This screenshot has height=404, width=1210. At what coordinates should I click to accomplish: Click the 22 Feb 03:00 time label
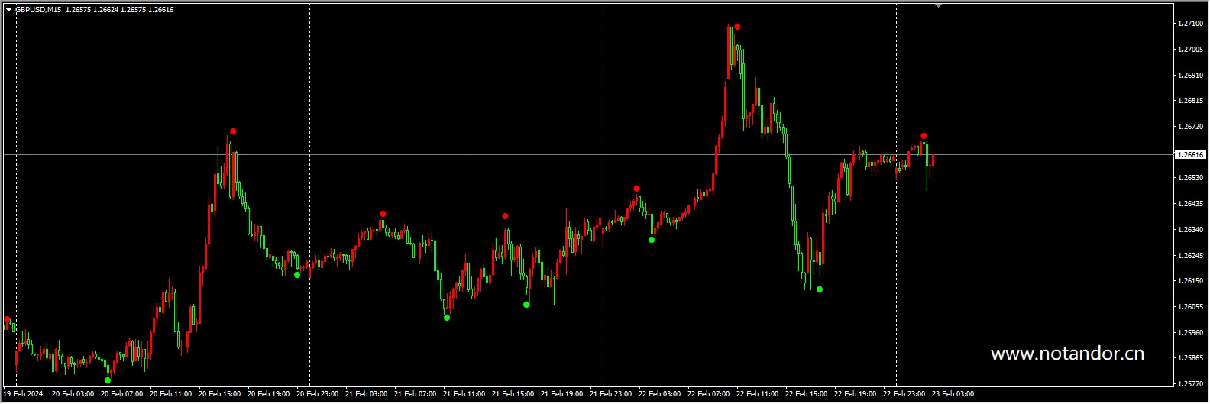pos(660,394)
